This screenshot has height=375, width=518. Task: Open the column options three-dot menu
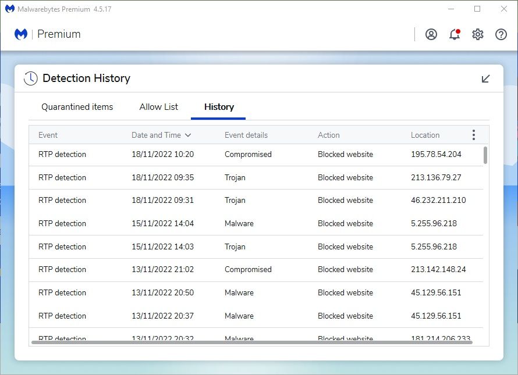(x=473, y=135)
